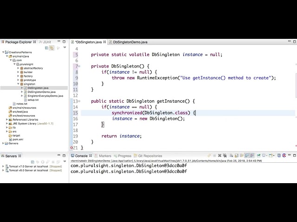This screenshot has width=297, height=222.
Task: Select src/test/resources folder
Action: point(24,116)
